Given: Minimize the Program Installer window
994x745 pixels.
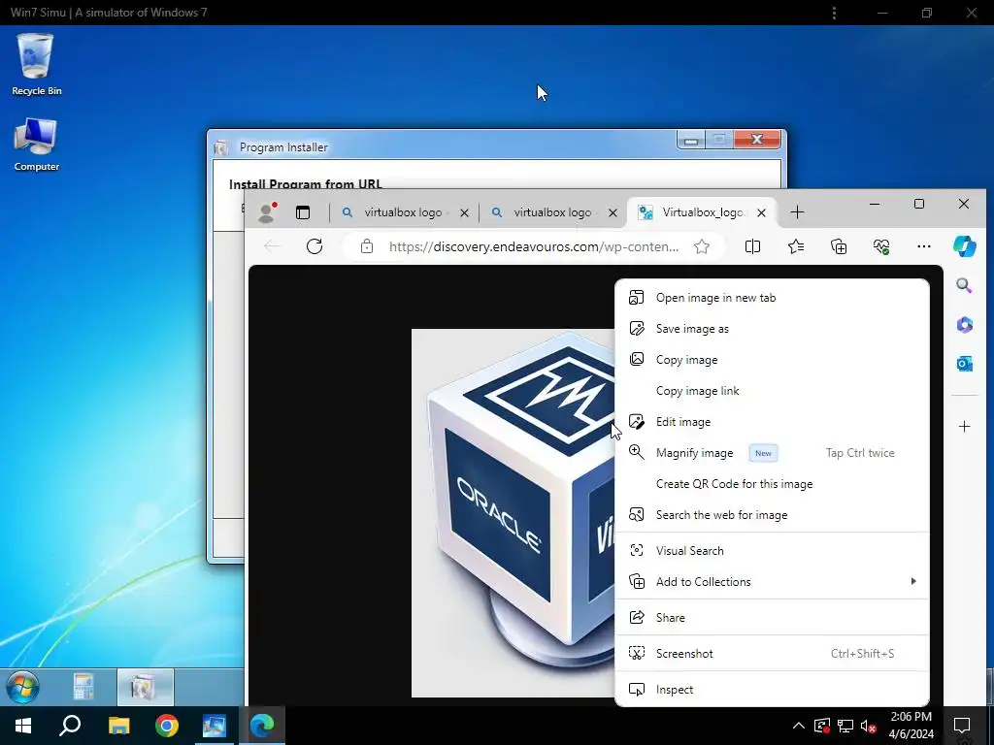Looking at the screenshot, I should [691, 140].
